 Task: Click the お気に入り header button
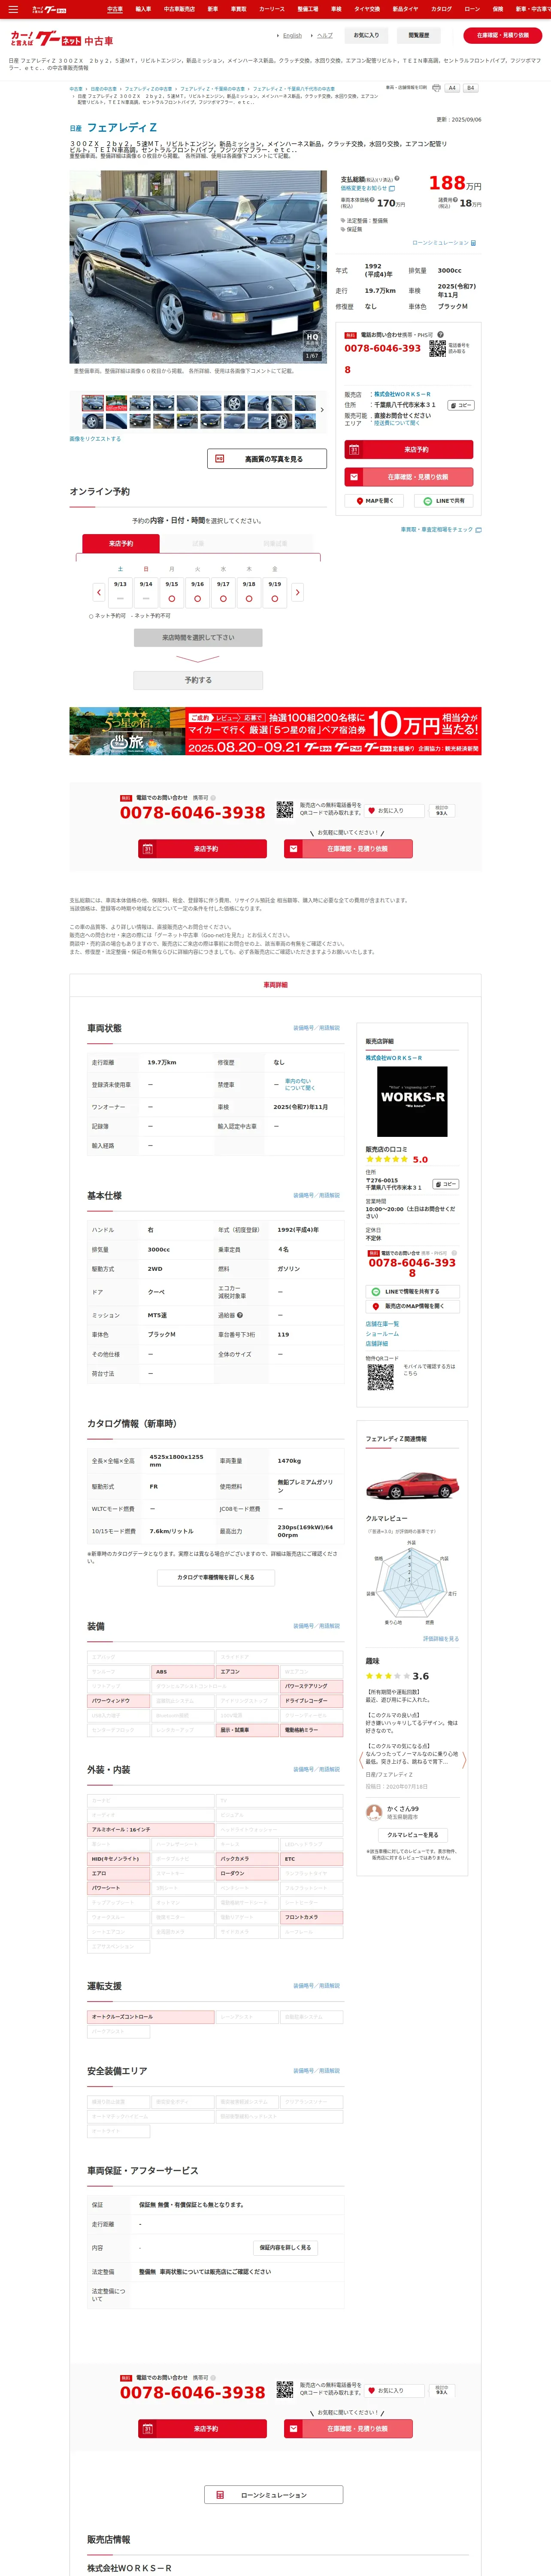tap(366, 35)
